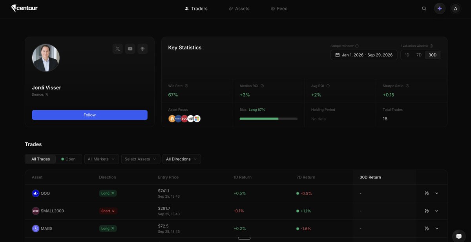Click the Bitcoin asset focus icon
Screen dimensions: 471x242
pyautogui.click(x=172, y=118)
